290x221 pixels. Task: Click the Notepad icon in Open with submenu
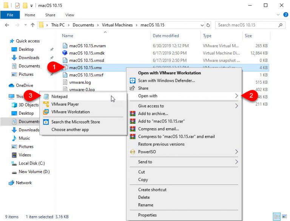click(x=46, y=97)
